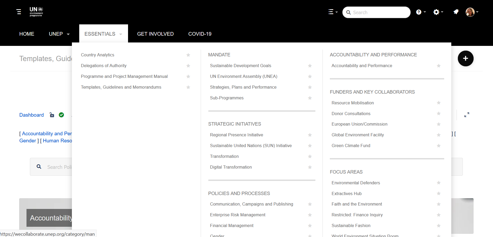493x237 pixels.
Task: Click star next to Transformation
Action: point(310,157)
